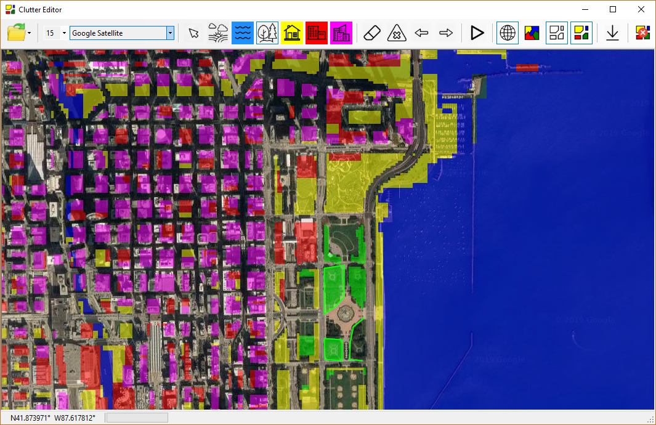The height and width of the screenshot is (425, 656).
Task: Select the yellow residential clutter tool
Action: click(292, 33)
